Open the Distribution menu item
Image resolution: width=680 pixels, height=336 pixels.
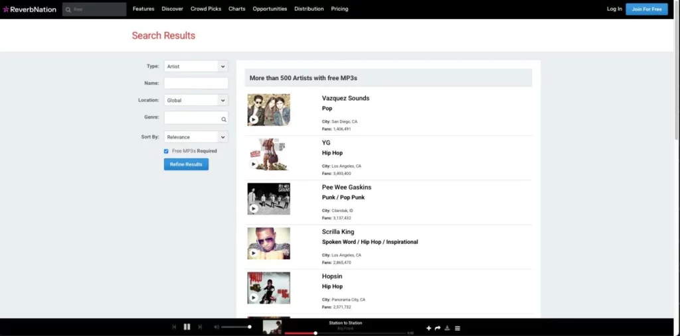pos(309,9)
